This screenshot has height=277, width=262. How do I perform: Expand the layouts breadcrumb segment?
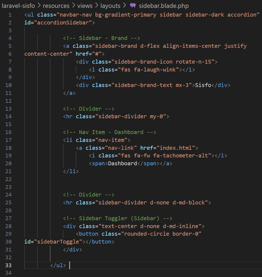(x=110, y=6)
